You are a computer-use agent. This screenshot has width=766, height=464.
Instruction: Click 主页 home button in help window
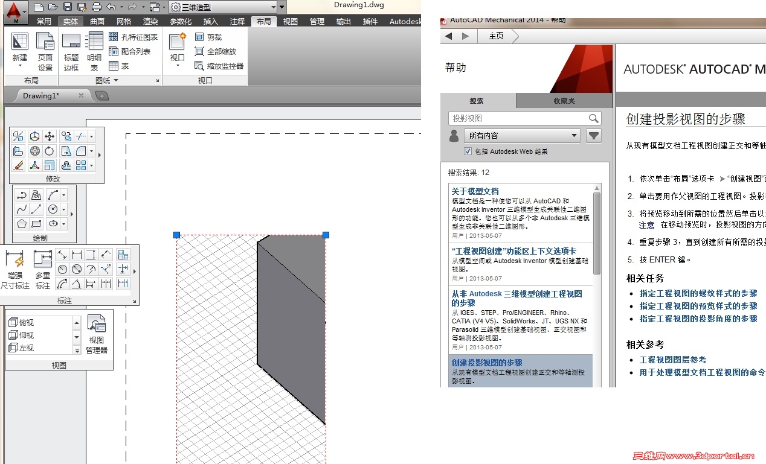pos(497,36)
